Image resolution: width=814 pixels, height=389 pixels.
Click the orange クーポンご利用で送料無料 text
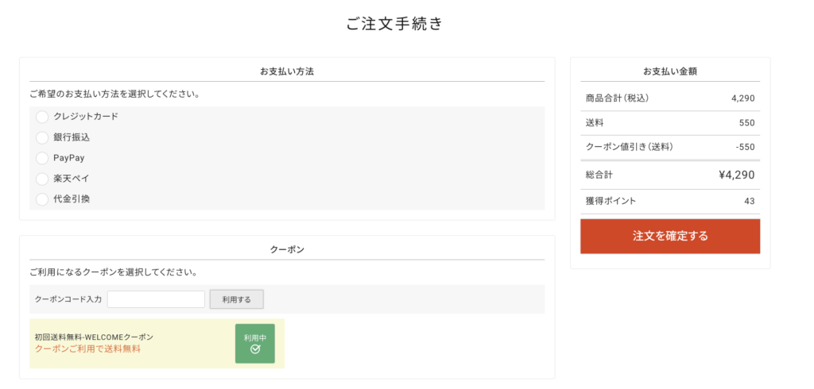coord(87,349)
